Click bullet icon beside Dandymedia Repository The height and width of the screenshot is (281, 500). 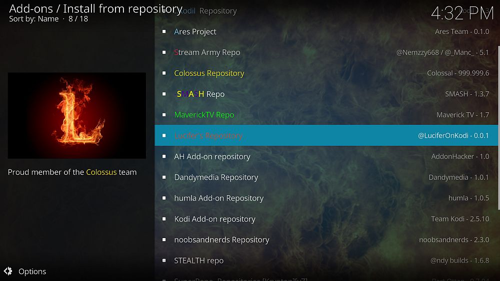[164, 177]
